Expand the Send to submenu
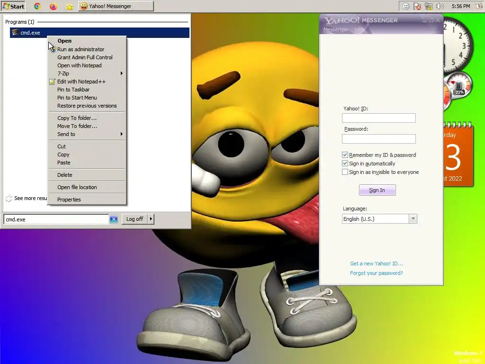 click(x=87, y=134)
